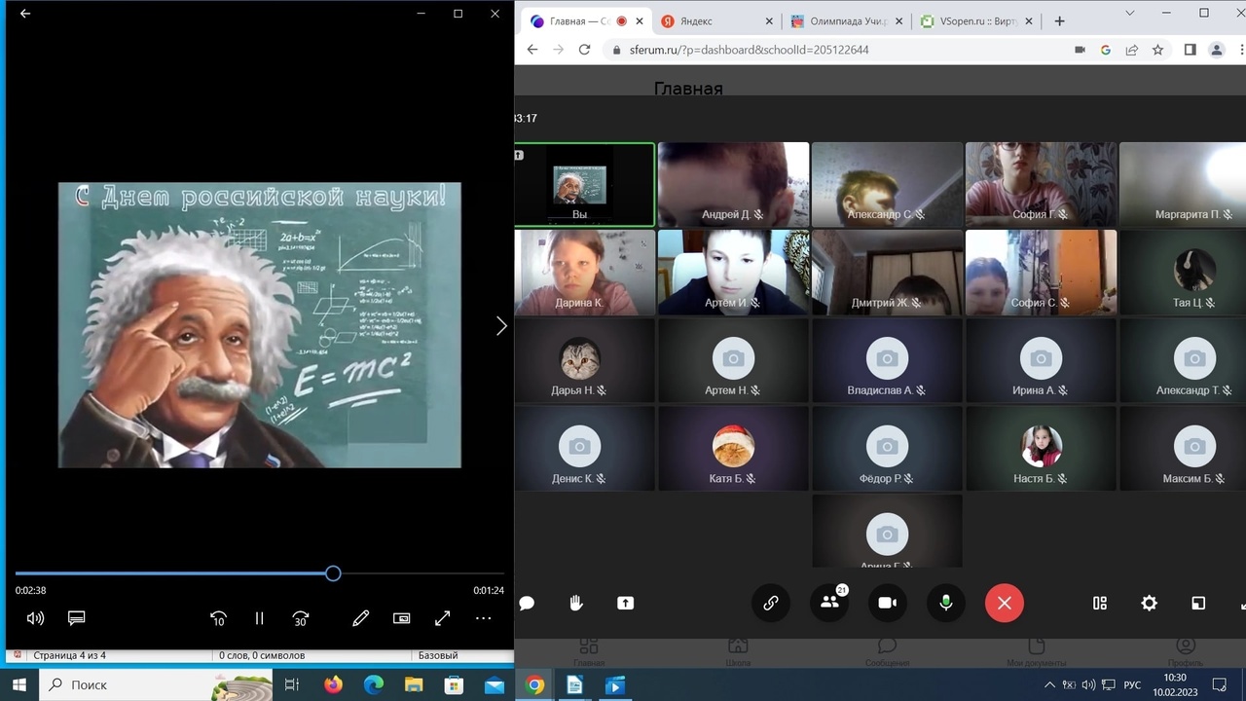Click the Google icon in address bar
Viewport: 1246px width, 701px height.
click(1106, 50)
